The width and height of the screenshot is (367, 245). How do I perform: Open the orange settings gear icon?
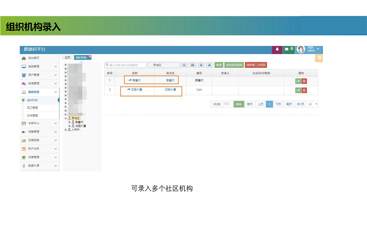(x=320, y=58)
